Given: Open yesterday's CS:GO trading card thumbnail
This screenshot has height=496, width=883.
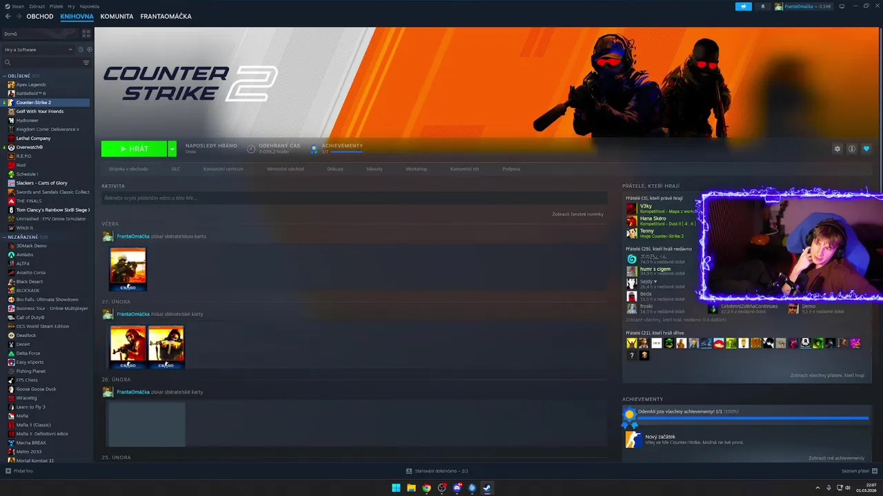Looking at the screenshot, I should pyautogui.click(x=128, y=269).
